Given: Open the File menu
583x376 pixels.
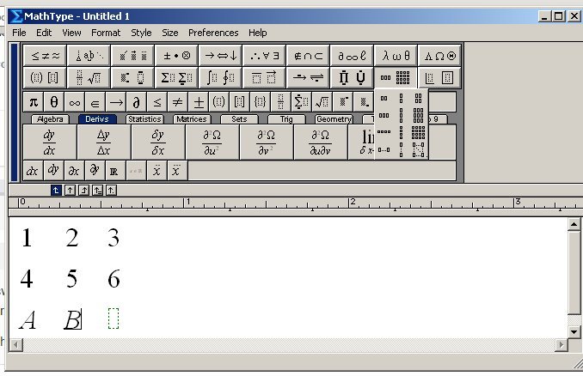Looking at the screenshot, I should pos(19,33).
